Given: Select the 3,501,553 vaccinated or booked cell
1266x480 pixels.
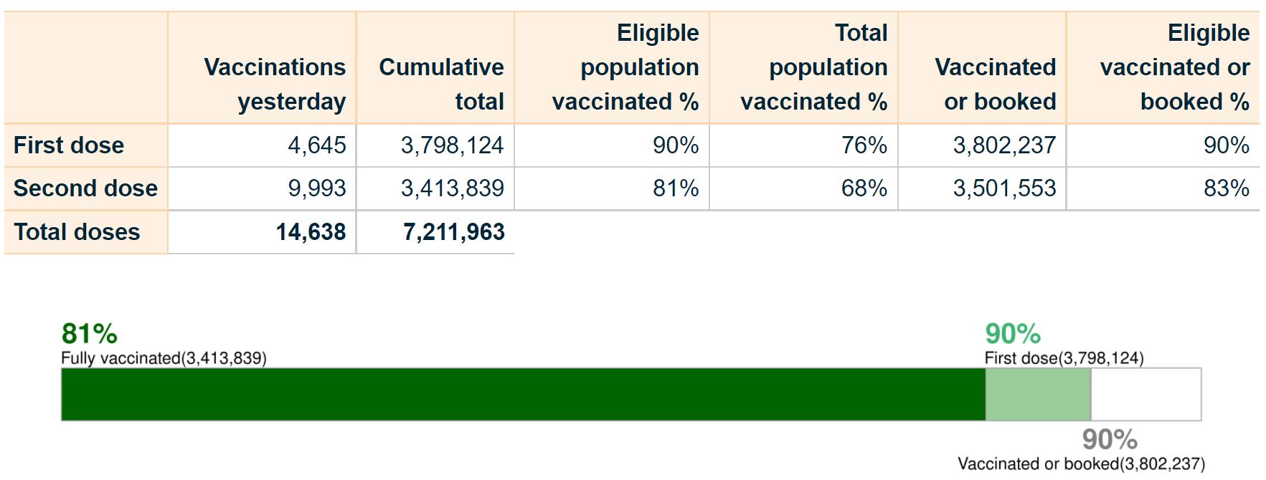Looking at the screenshot, I should tap(1004, 188).
